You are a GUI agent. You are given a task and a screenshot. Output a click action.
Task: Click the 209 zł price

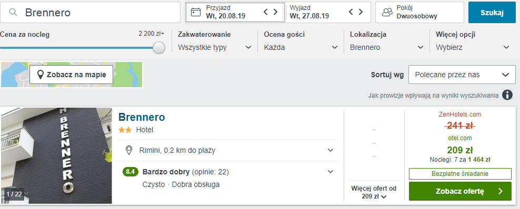point(459,150)
